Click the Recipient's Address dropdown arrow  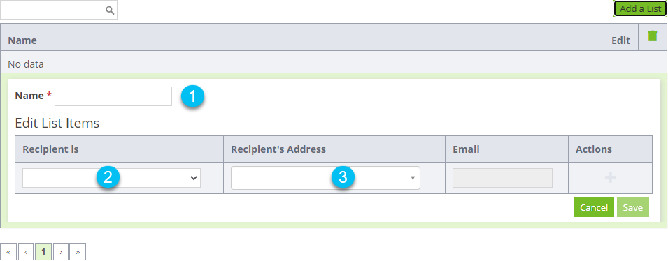coord(413,178)
